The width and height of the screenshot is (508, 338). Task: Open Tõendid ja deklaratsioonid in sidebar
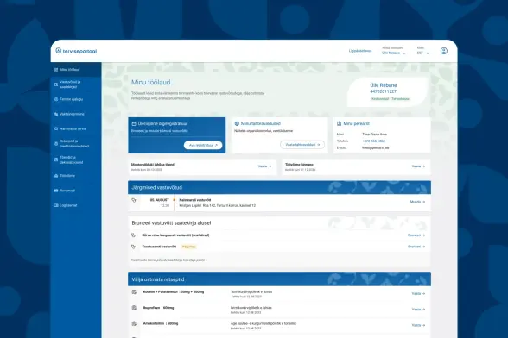76,160
